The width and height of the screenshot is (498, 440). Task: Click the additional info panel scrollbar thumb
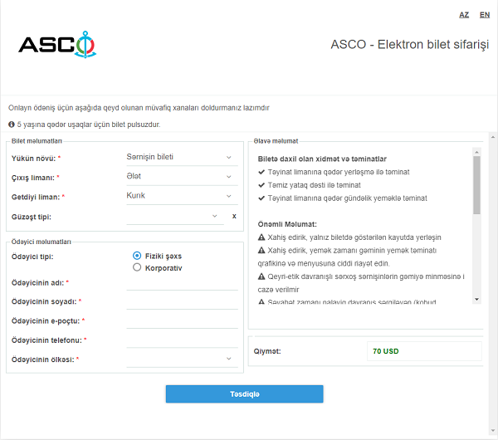476,185
